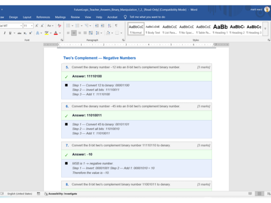
Task: Switch to Print Layout view
Action: coord(260,194)
